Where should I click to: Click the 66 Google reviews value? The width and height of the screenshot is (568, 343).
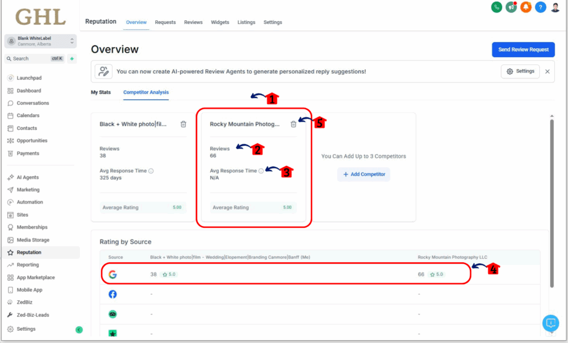[x=420, y=274]
